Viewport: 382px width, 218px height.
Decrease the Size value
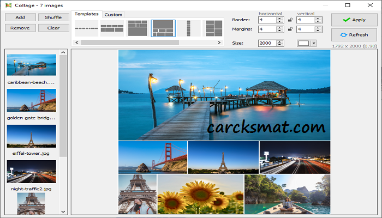pyautogui.click(x=279, y=45)
